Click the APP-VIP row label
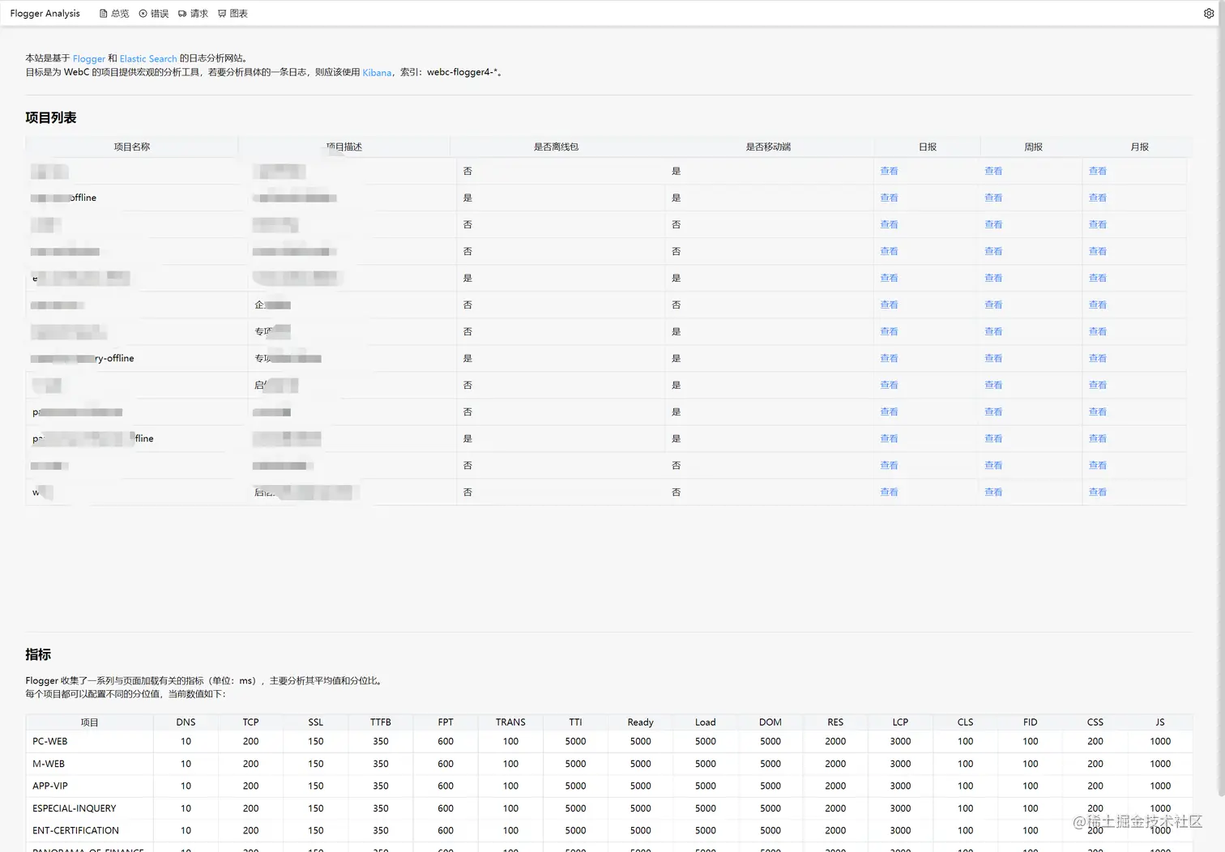The image size is (1225, 852). [50, 786]
